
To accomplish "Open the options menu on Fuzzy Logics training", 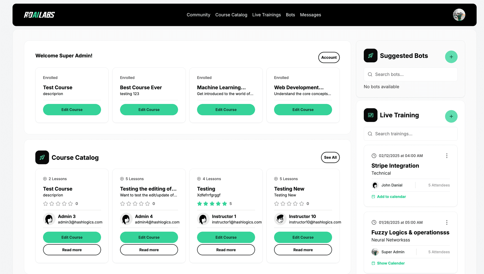I will (x=447, y=222).
